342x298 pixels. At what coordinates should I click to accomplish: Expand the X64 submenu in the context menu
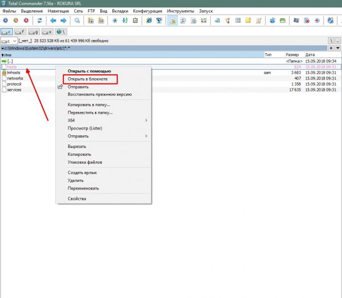pos(103,120)
